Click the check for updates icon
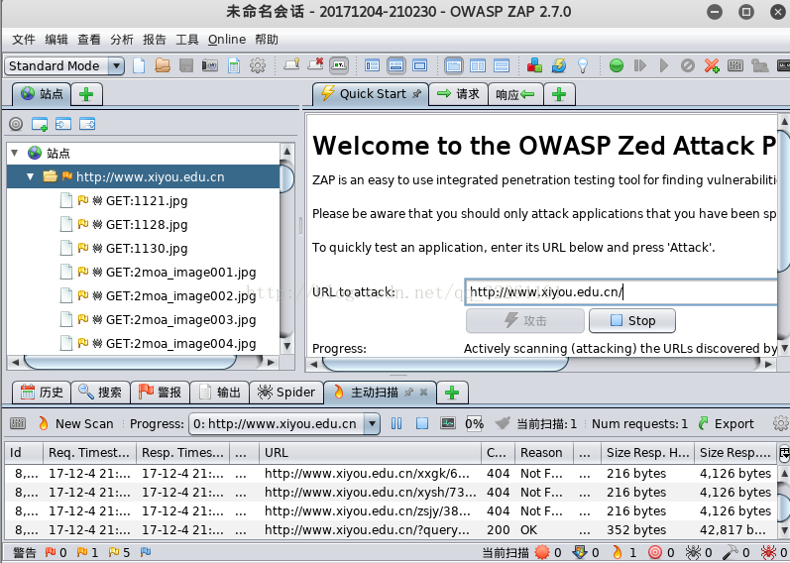Image resolution: width=790 pixels, height=563 pixels. coord(559,65)
